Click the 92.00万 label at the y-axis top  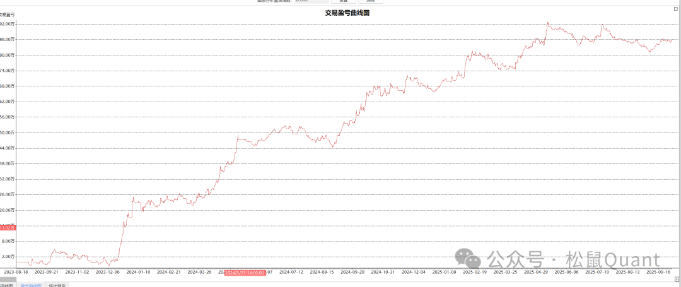tap(8, 24)
